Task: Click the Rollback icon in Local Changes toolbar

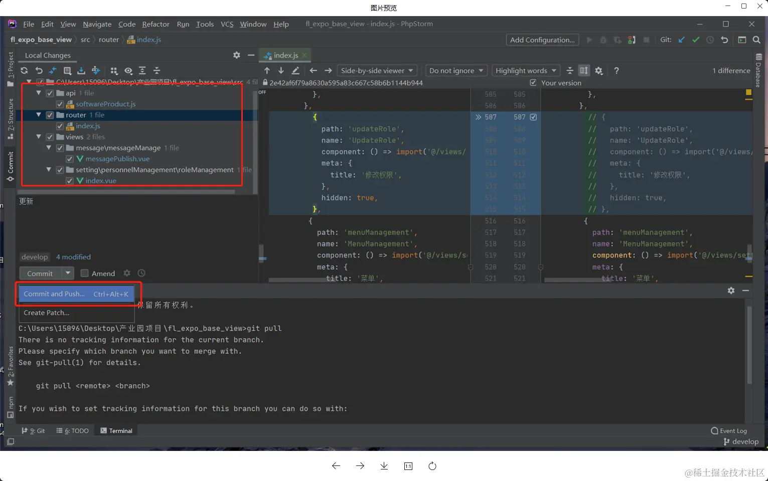Action: point(39,71)
